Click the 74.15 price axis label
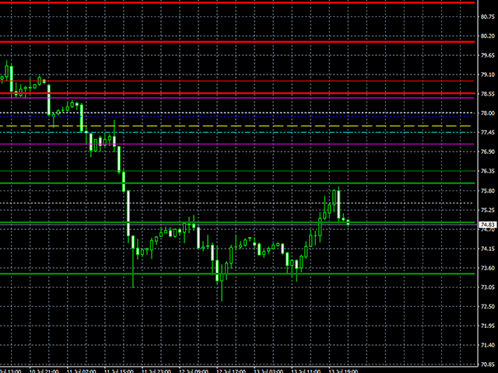498x373 pixels. [x=488, y=249]
